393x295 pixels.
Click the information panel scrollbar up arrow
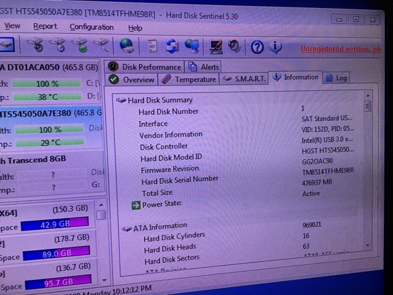(368, 95)
